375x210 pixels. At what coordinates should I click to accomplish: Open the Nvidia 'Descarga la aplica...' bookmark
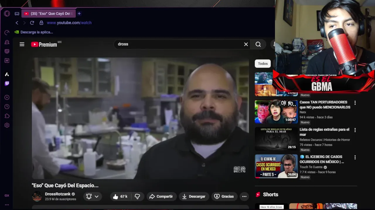34,32
